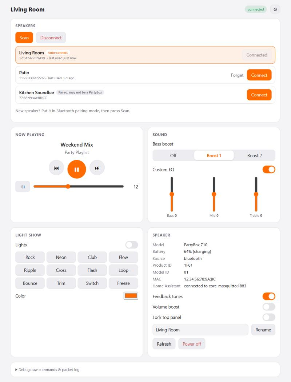
Task: Expand Debug: raw commands & packet log
Action: (48, 370)
